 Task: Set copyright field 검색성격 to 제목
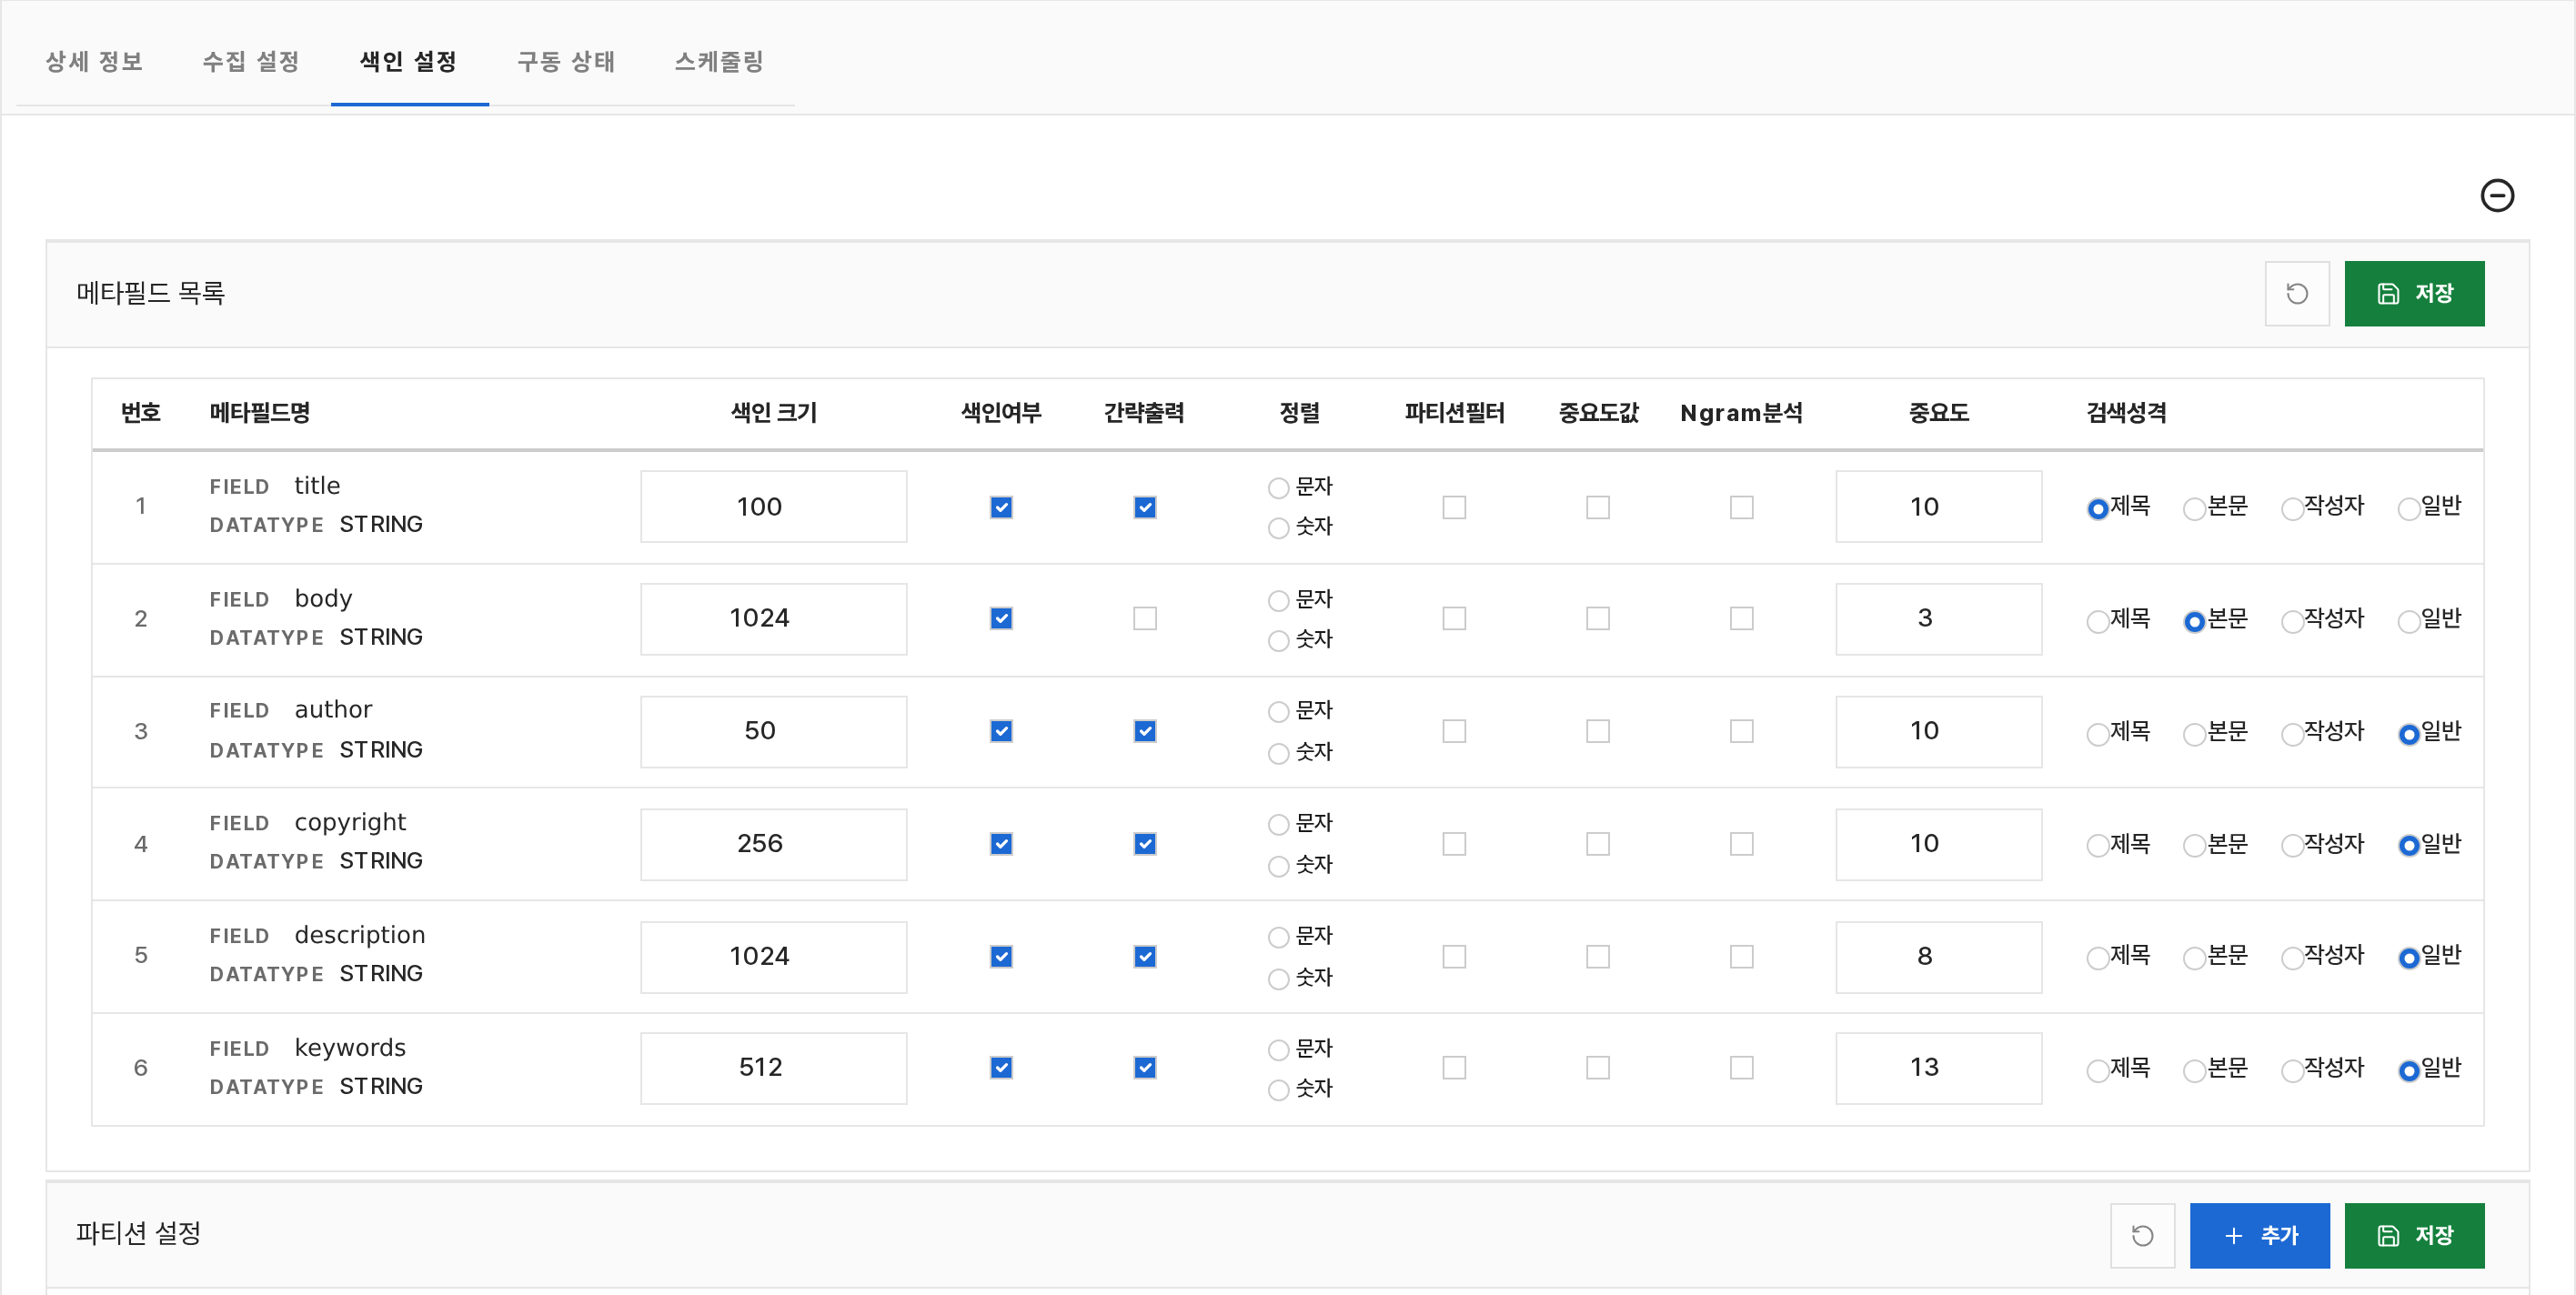pyautogui.click(x=2098, y=846)
